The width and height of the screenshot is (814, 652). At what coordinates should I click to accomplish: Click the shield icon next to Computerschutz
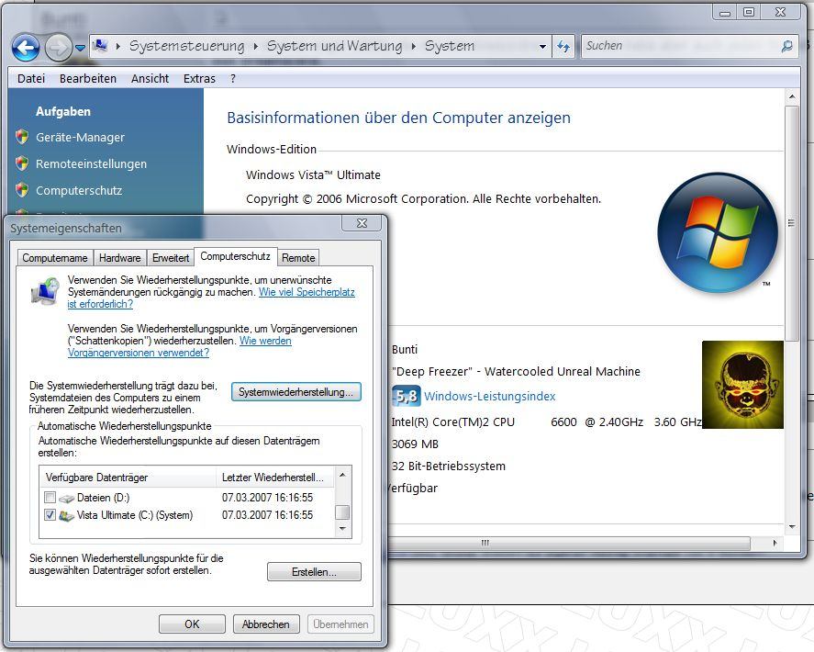coord(22,190)
